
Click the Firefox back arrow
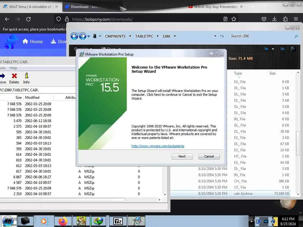click(7, 19)
